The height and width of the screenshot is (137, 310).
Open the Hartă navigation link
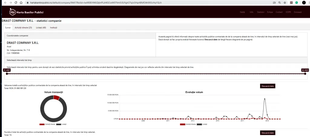point(242,12)
